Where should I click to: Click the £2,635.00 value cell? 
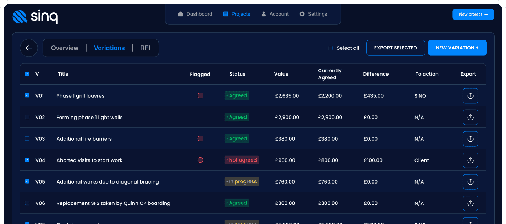click(287, 96)
